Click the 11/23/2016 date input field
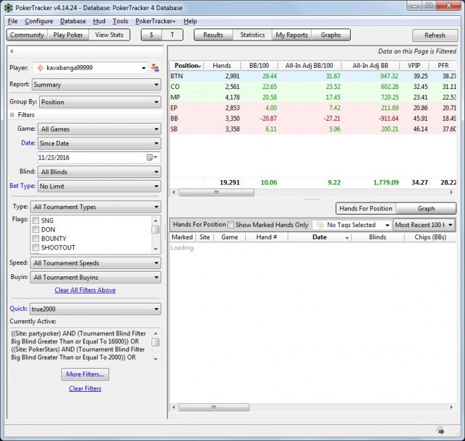 (x=90, y=157)
